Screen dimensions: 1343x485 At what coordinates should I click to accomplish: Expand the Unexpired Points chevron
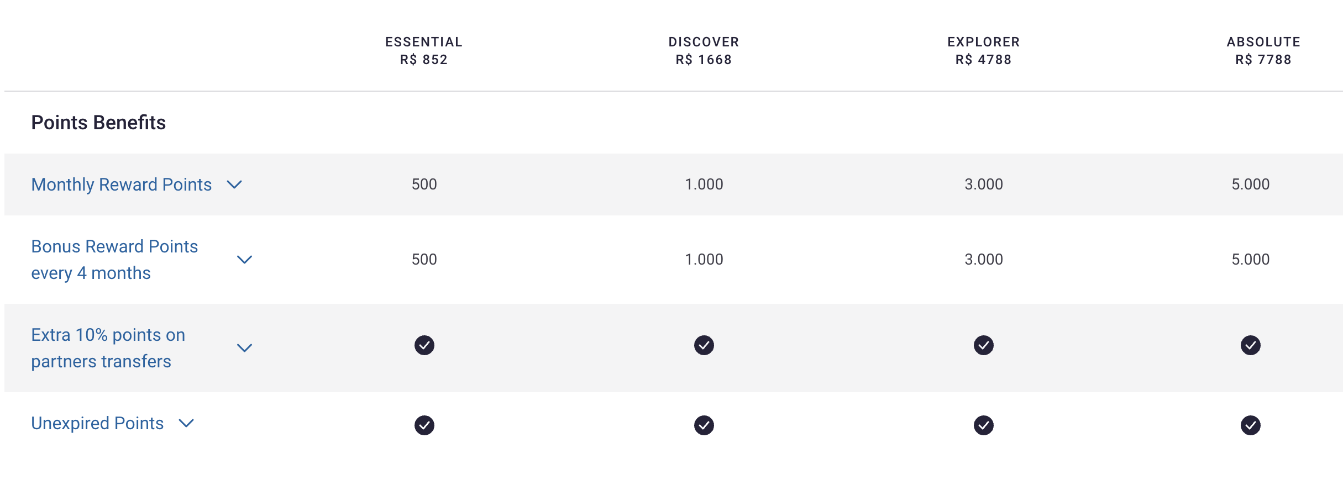click(187, 423)
